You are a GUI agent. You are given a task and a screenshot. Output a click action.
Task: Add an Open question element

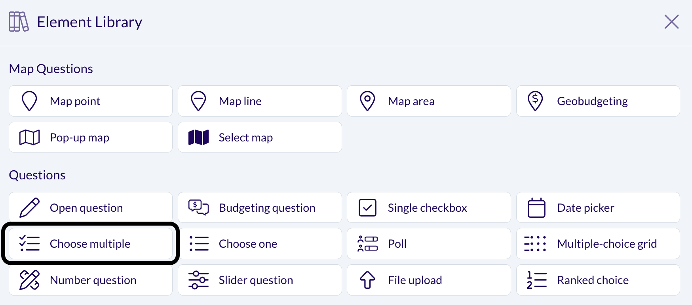click(x=91, y=207)
